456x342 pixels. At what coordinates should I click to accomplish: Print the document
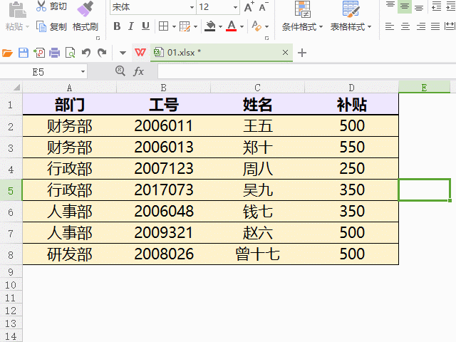pos(54,53)
